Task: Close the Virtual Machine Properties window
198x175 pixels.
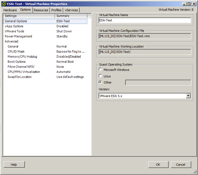Action: tap(194, 4)
